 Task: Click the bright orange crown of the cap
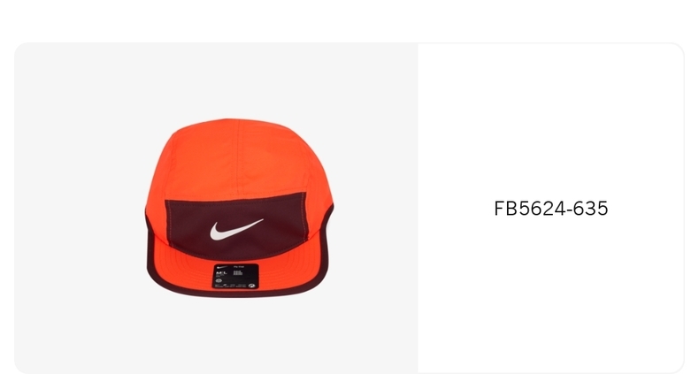pos(239,156)
